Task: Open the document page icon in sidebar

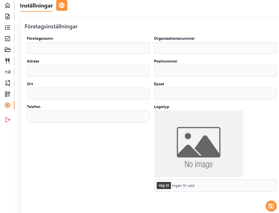Action: tap(8, 16)
